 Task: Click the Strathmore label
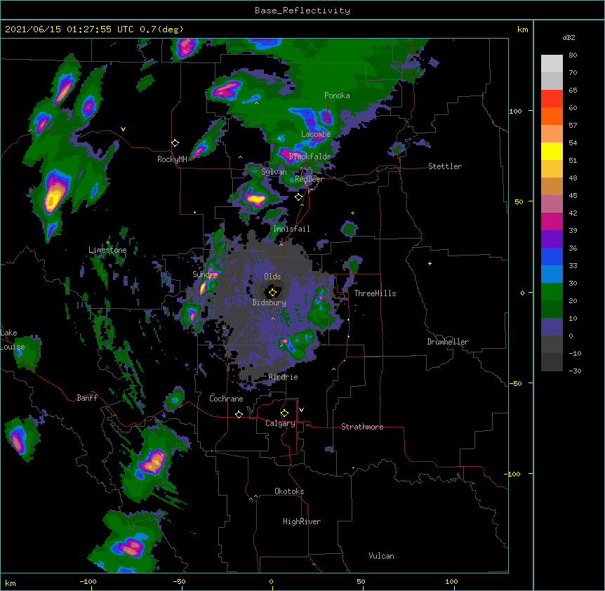point(362,427)
